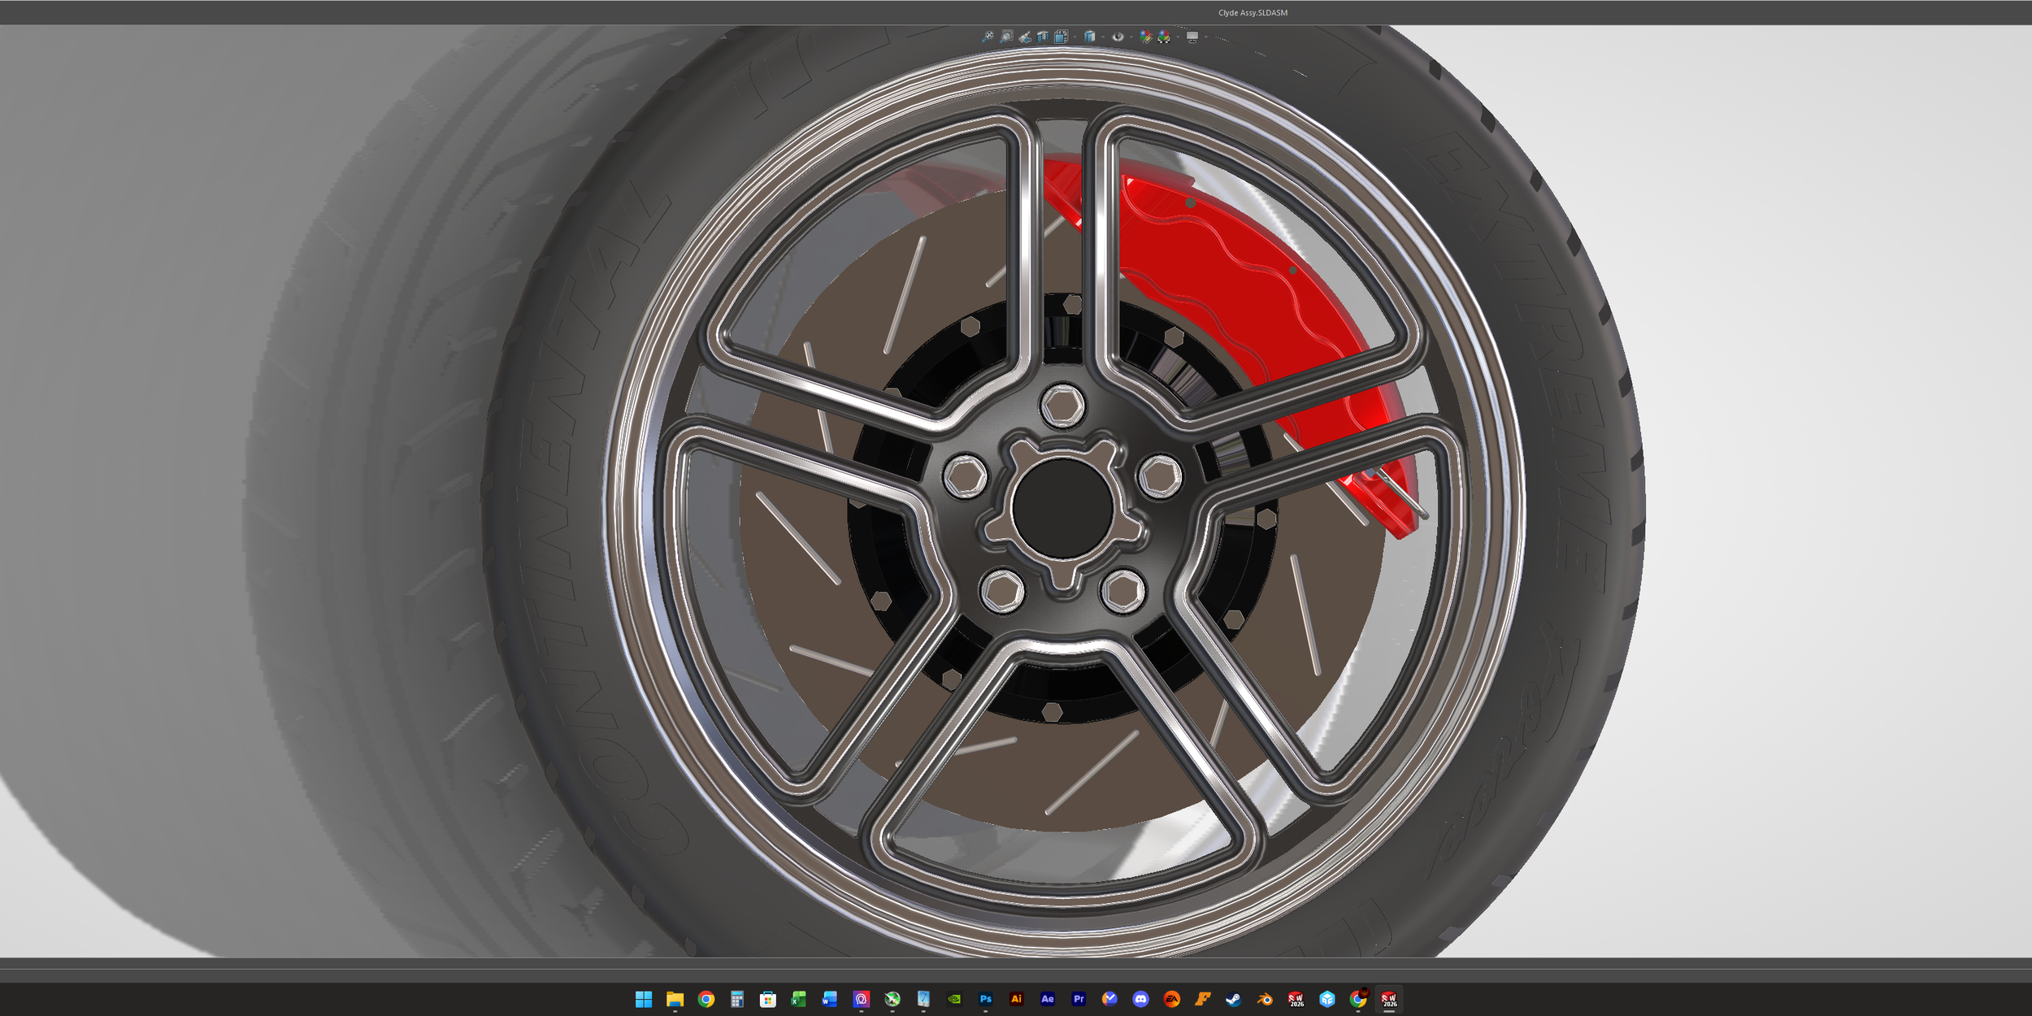Click the Hide/Show Items eye icon
Image resolution: width=2032 pixels, height=1016 pixels.
pyautogui.click(x=1118, y=37)
